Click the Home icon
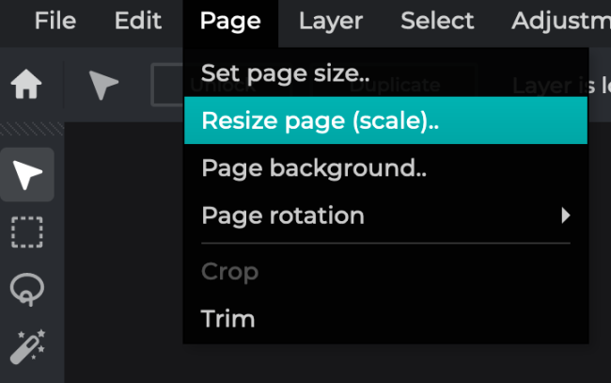This screenshot has height=383, width=611. click(26, 87)
